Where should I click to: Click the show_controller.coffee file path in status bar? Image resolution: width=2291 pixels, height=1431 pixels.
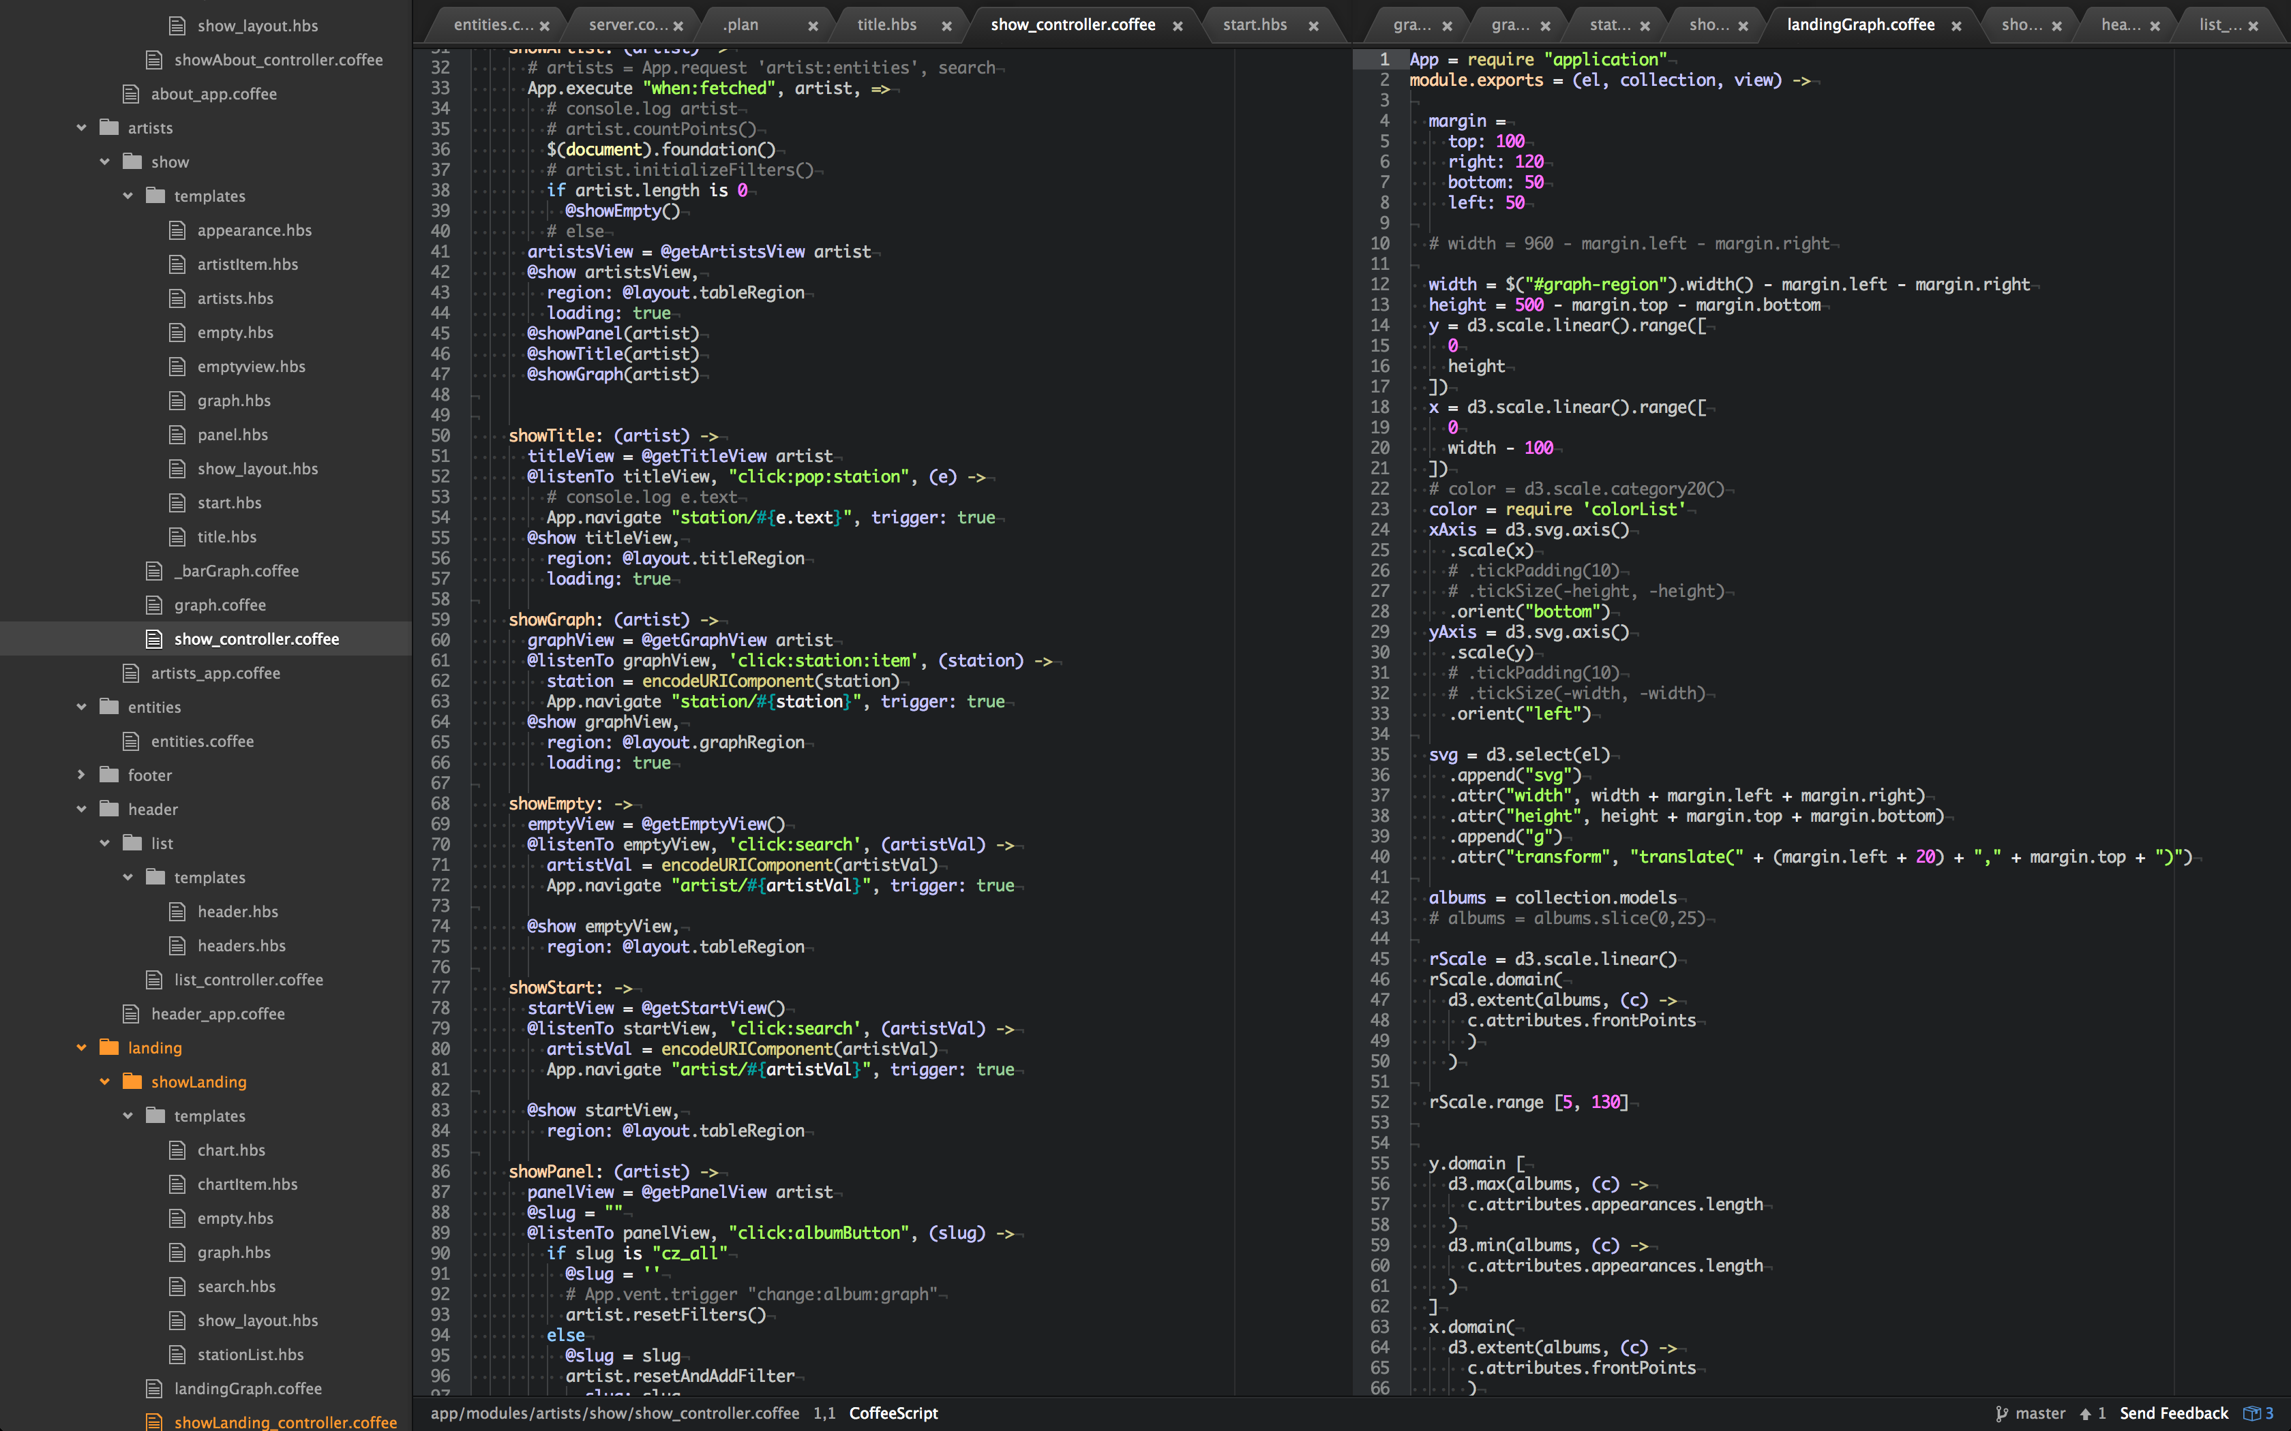pyautogui.click(x=614, y=1413)
